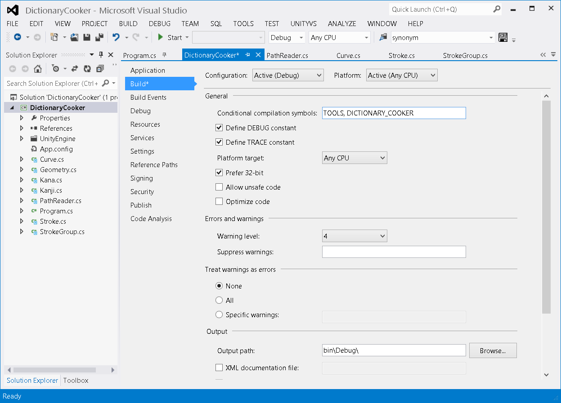The height and width of the screenshot is (403, 561).
Task: Expand the References tree node
Action: coord(22,128)
